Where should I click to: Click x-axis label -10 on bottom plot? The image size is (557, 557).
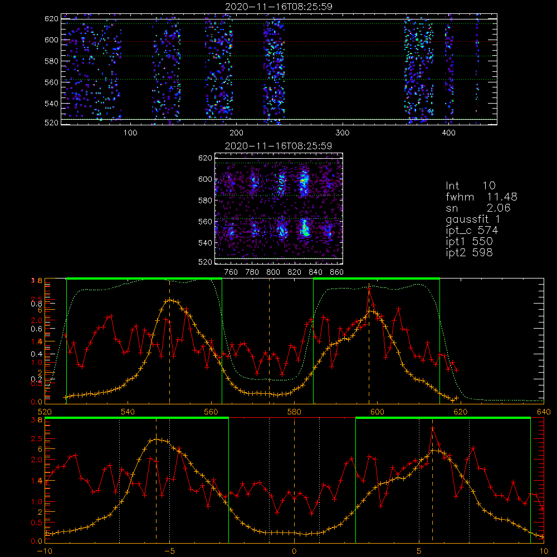point(45,551)
